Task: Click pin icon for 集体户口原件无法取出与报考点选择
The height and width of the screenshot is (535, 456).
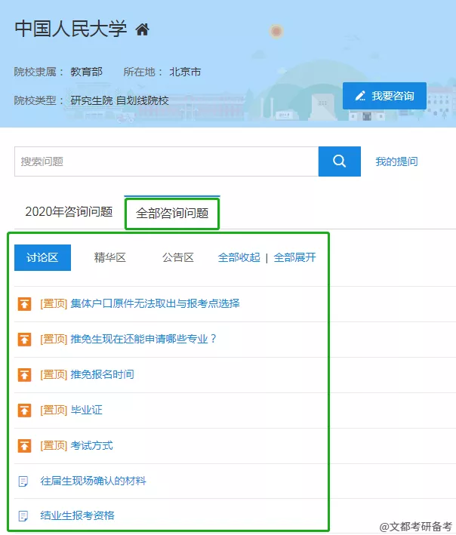Action: tap(24, 303)
